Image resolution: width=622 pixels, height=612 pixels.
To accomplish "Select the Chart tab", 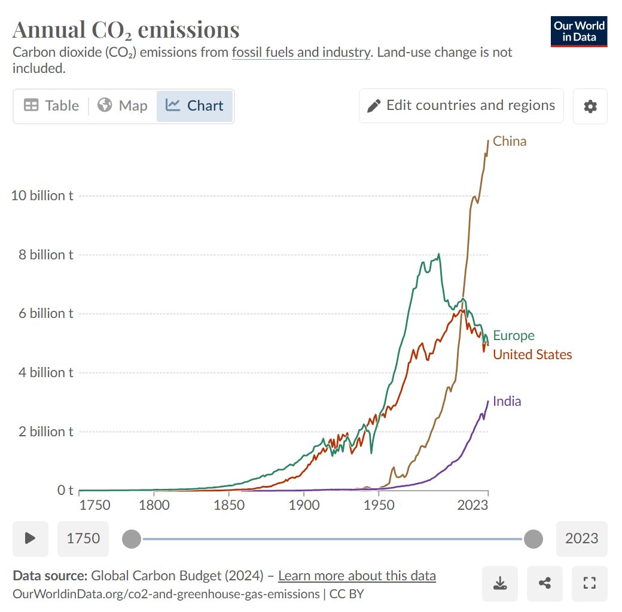I will tap(195, 106).
